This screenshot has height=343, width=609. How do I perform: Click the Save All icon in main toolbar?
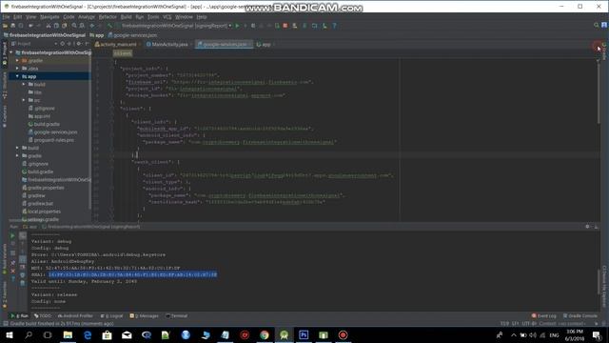12,26
